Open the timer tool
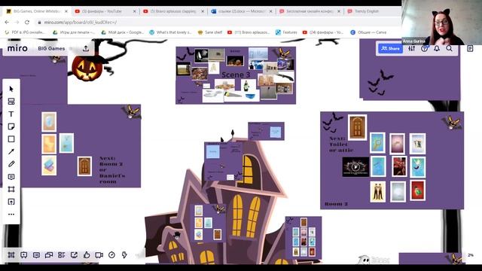This screenshot has height=271, width=482. [x=111, y=254]
